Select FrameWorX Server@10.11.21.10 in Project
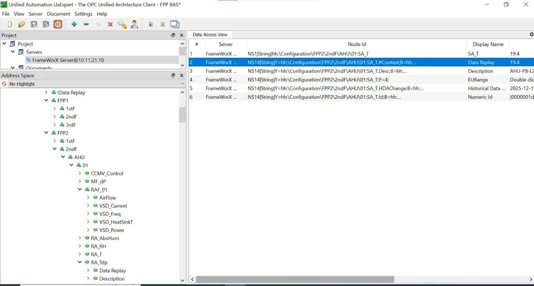The height and width of the screenshot is (286, 534). coord(68,60)
